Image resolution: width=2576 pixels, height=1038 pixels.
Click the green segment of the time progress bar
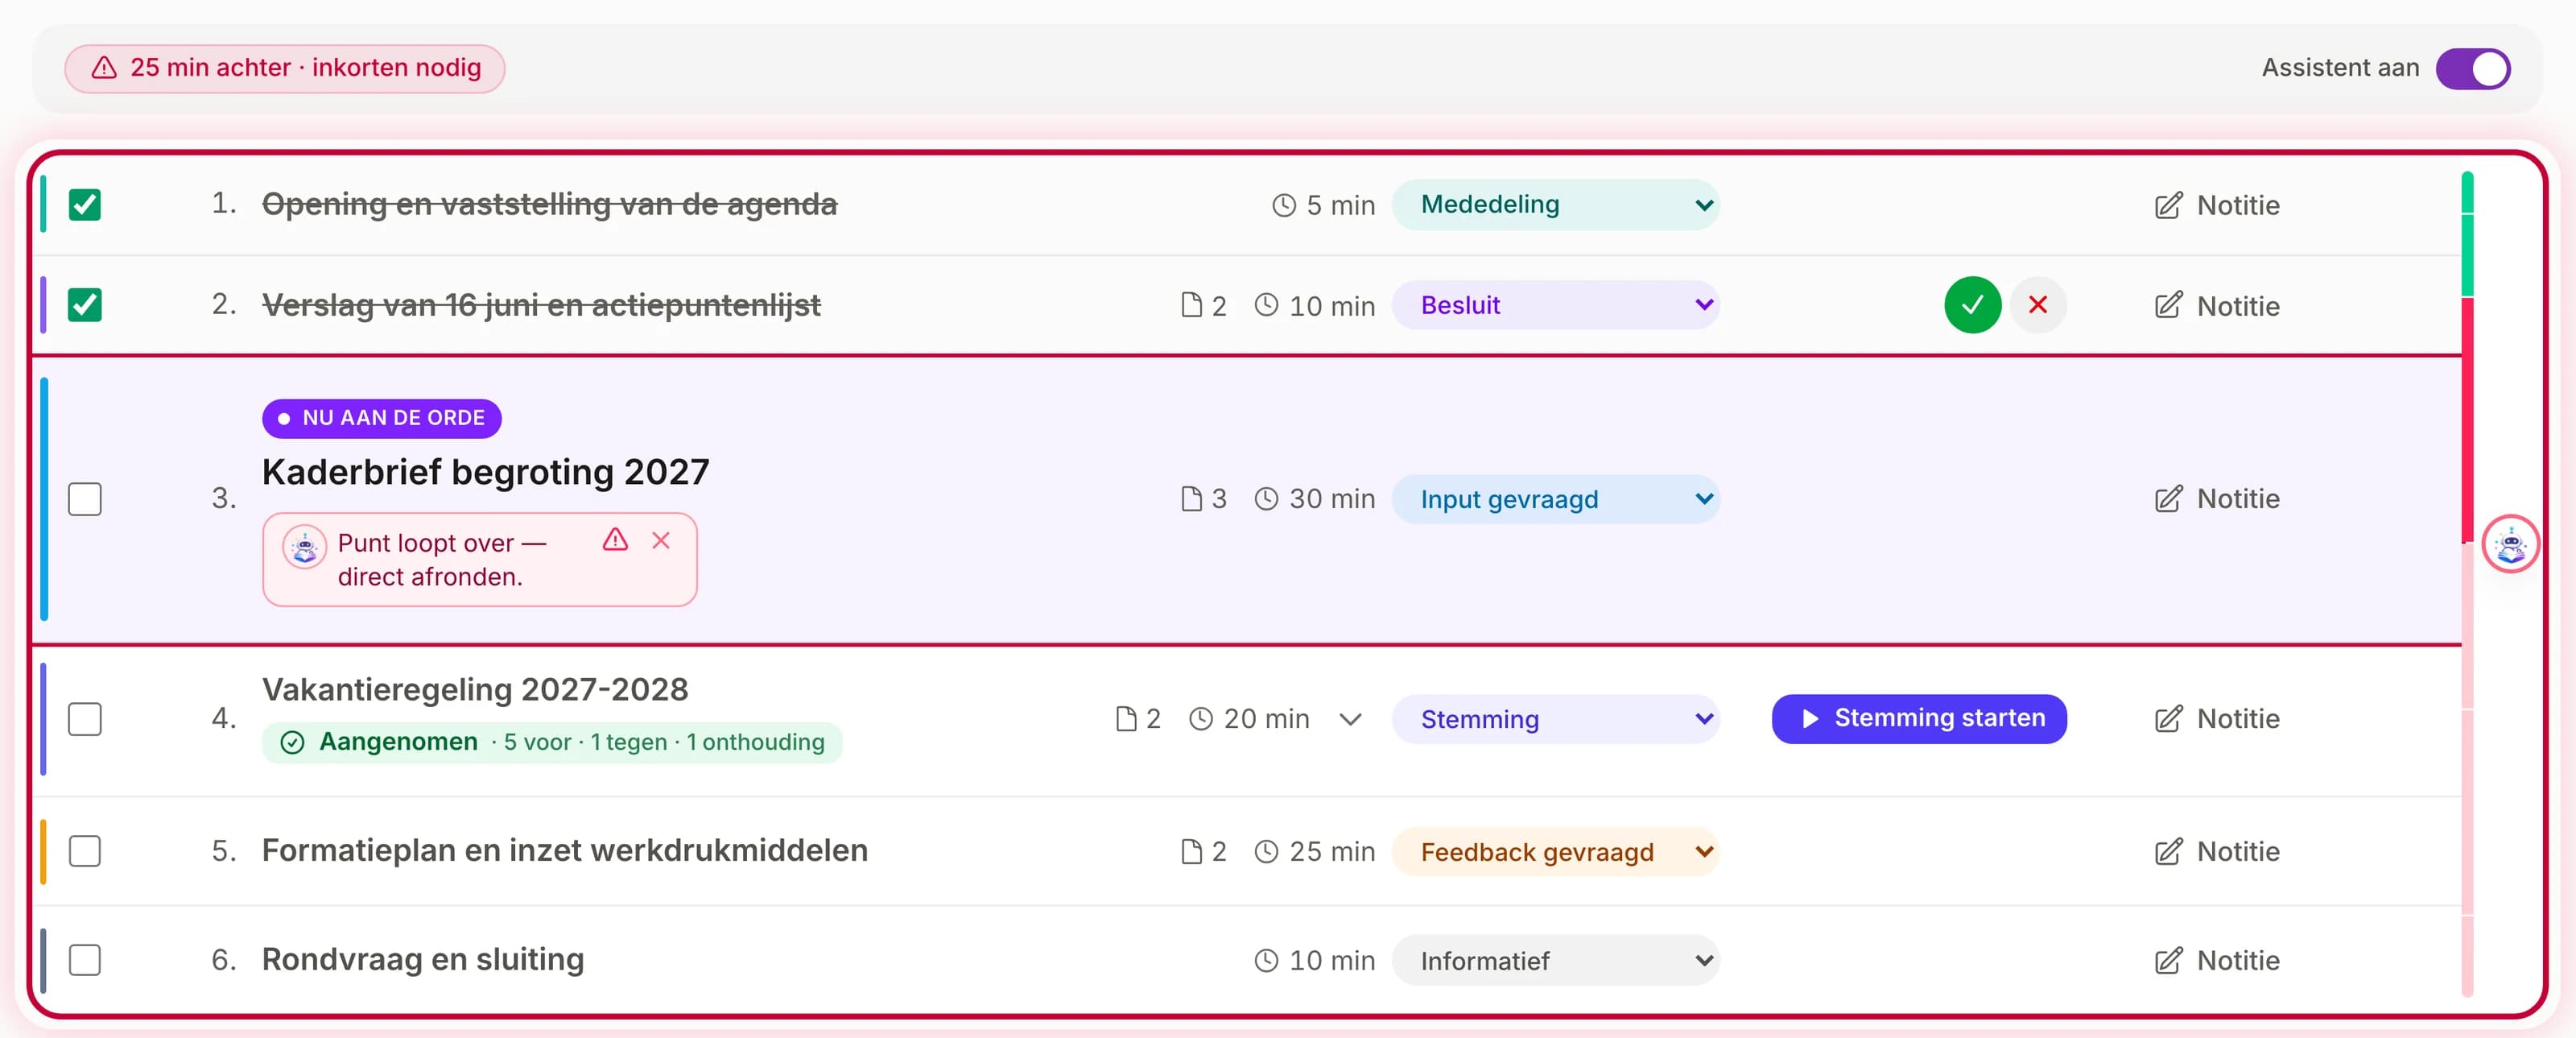2467,233
